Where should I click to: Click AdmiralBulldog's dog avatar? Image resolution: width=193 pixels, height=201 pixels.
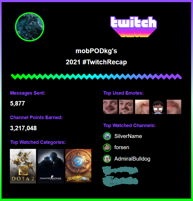point(107,159)
